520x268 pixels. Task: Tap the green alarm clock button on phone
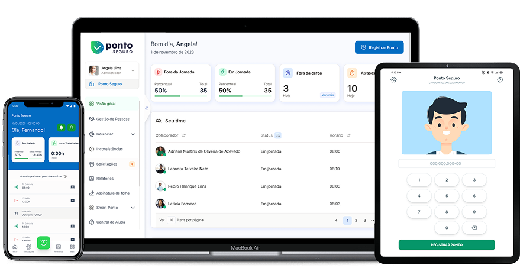(43, 243)
